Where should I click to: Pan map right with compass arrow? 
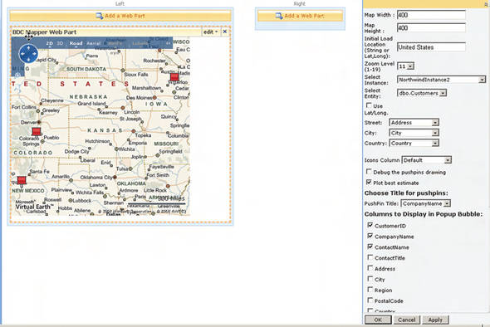[34, 54]
